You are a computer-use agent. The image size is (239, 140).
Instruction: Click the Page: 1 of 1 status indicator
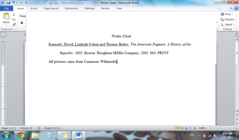(9, 128)
